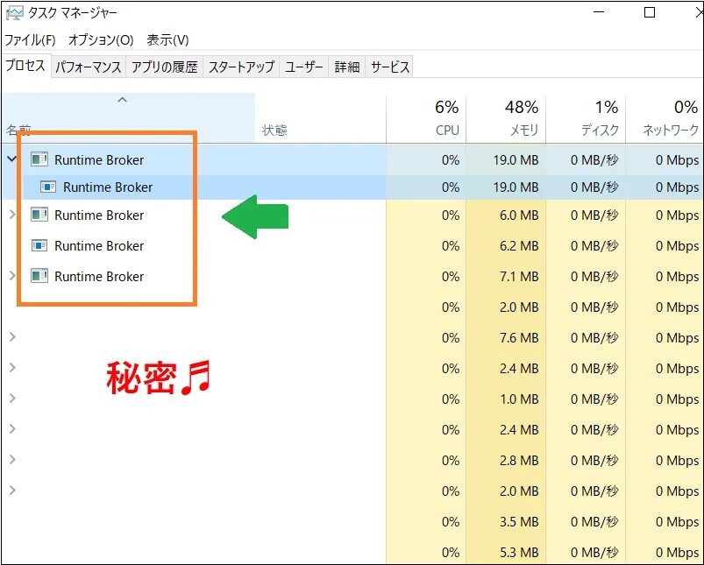Sort by the 名前 column header

(128, 117)
